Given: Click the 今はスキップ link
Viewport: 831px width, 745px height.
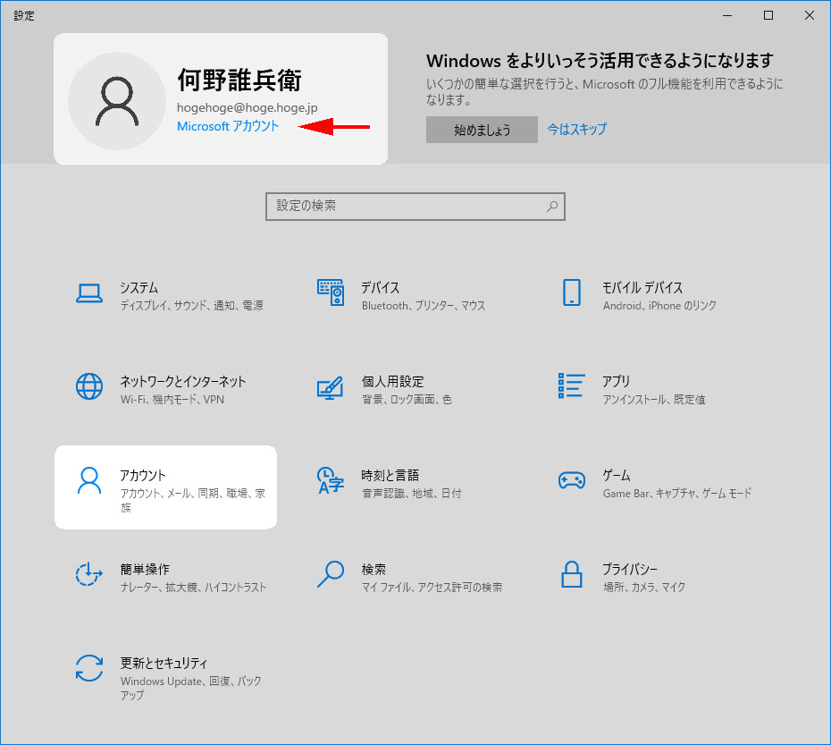Looking at the screenshot, I should [576, 130].
